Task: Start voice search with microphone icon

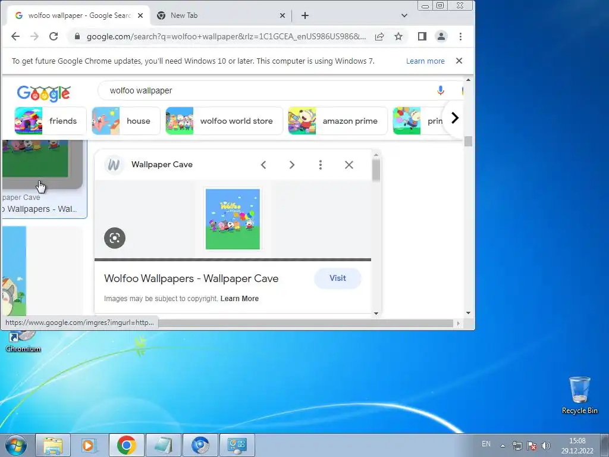Action: coord(441,90)
